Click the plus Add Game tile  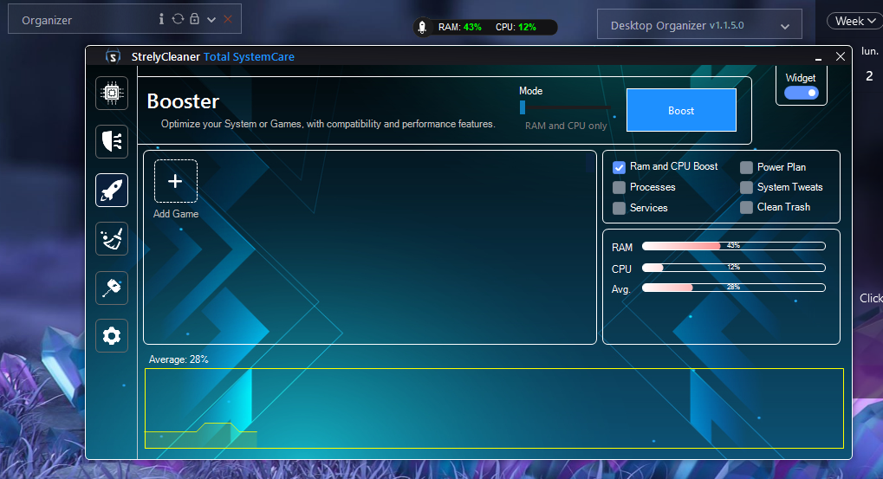pos(176,181)
